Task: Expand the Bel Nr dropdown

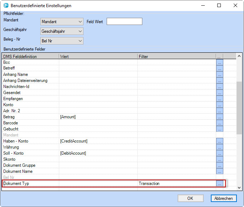Action: [x=62, y=41]
